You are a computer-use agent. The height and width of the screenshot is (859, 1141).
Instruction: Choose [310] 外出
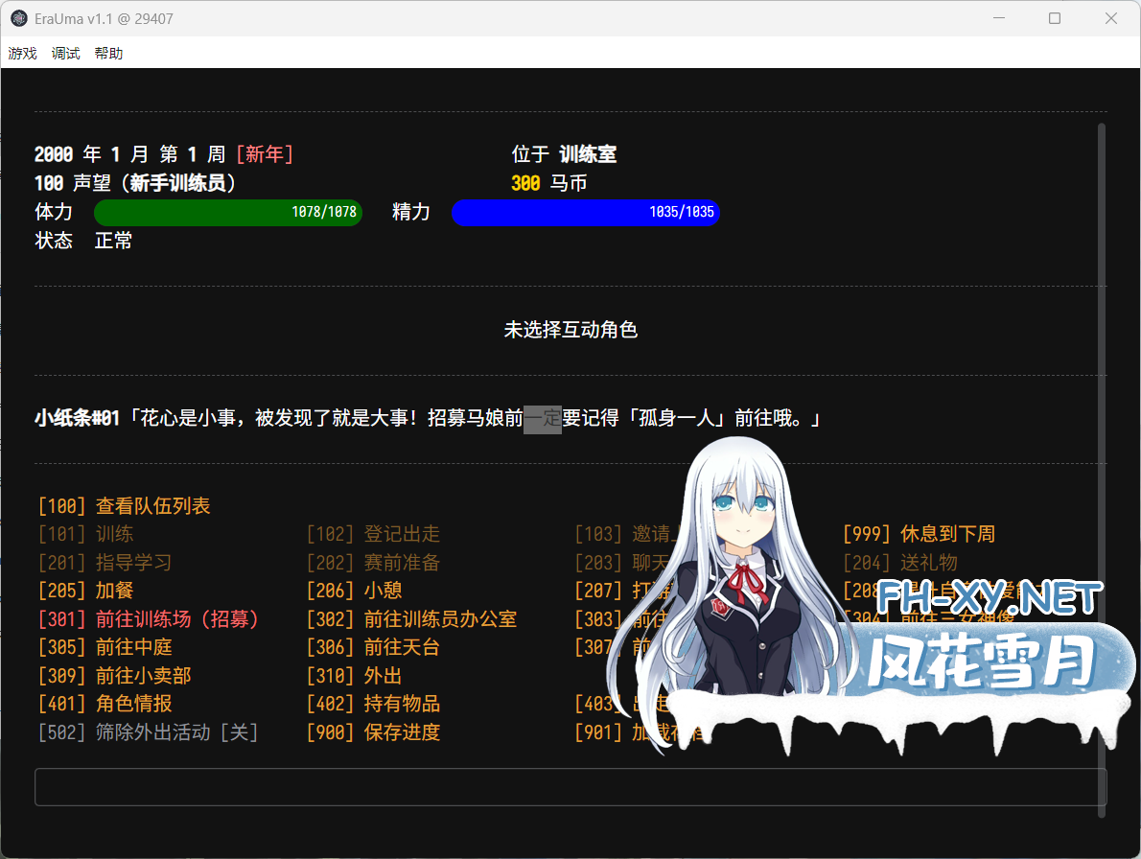(x=355, y=676)
